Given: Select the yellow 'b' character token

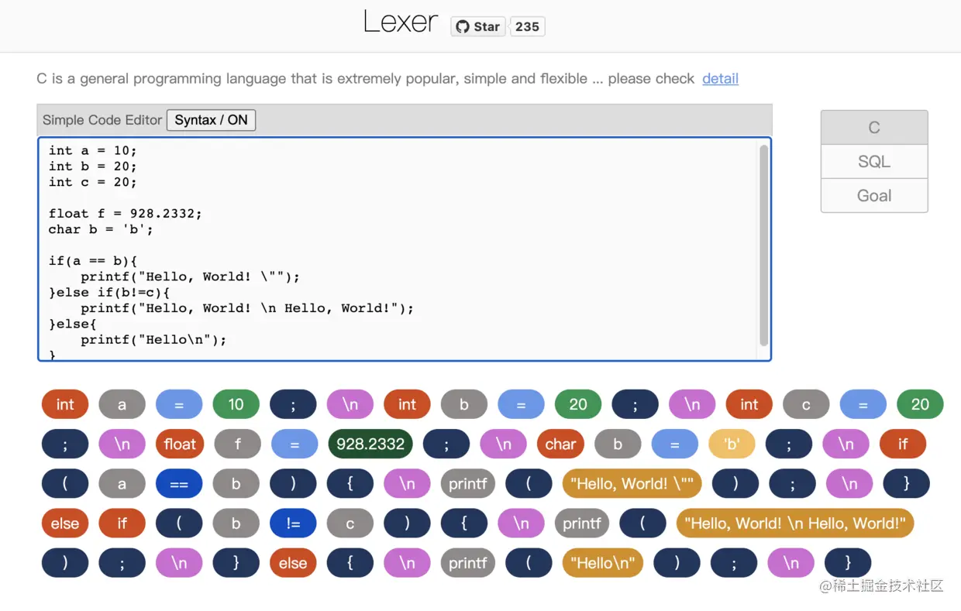Looking at the screenshot, I should [x=732, y=444].
